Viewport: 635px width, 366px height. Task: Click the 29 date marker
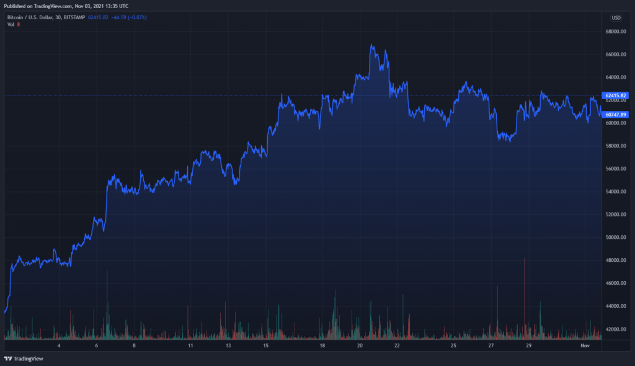[x=528, y=346]
